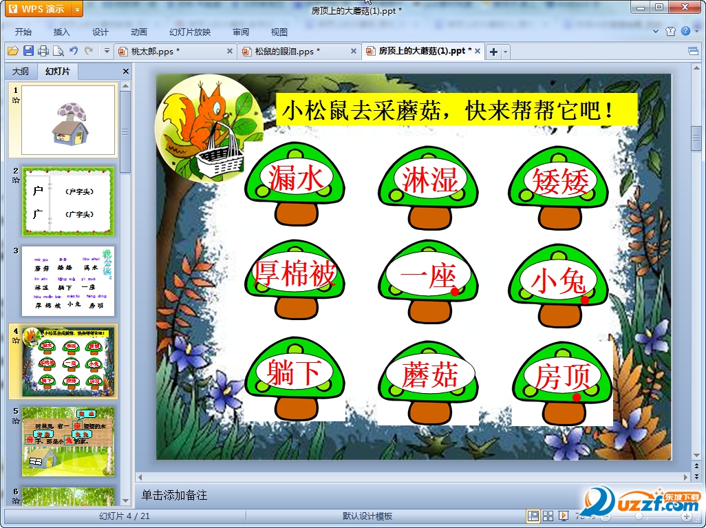The image size is (706, 528).
Task: Click the 躺下 mushroom on the slide
Action: pos(295,379)
